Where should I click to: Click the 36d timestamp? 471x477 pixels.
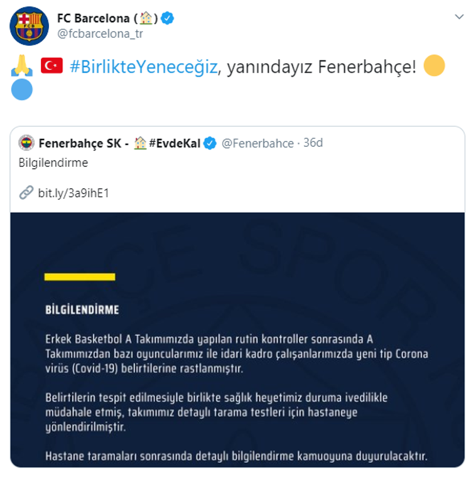click(313, 142)
